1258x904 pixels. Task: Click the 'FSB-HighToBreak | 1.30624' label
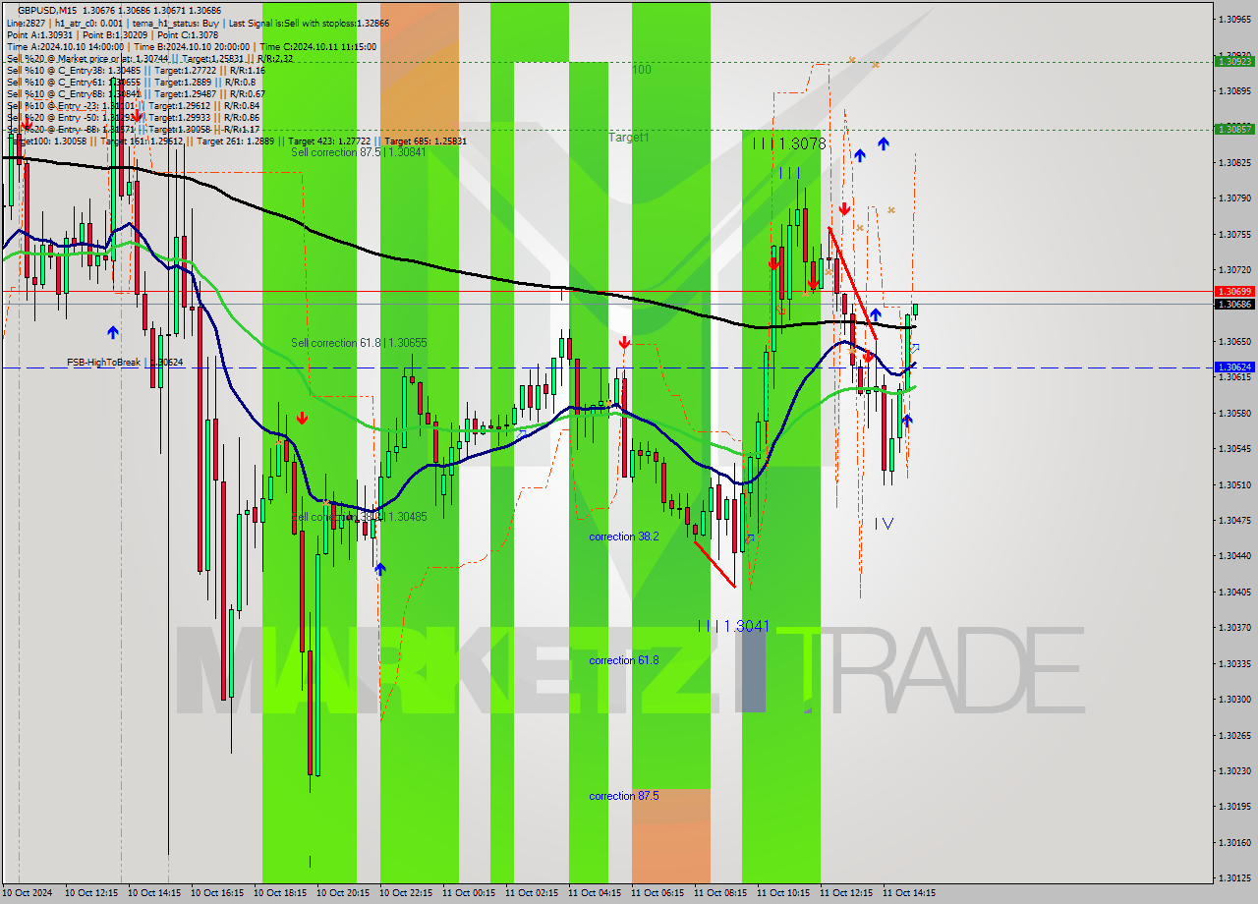point(125,363)
